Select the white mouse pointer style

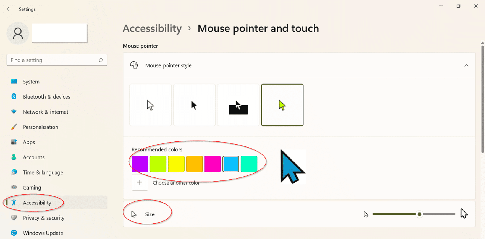coord(150,105)
